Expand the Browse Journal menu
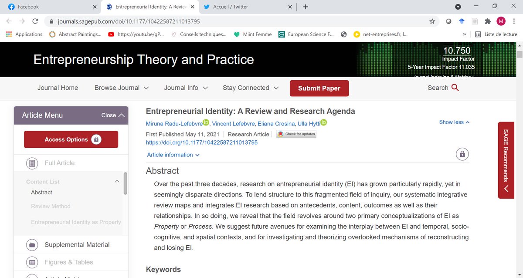 [122, 88]
